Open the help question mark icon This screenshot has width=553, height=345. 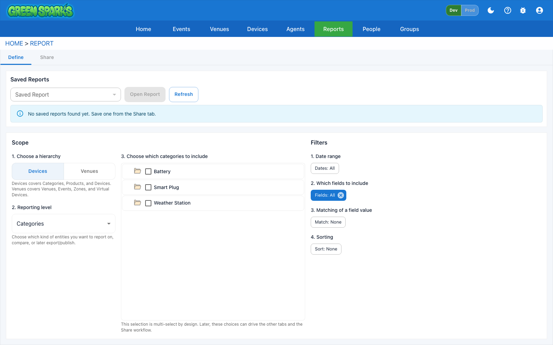click(x=508, y=10)
